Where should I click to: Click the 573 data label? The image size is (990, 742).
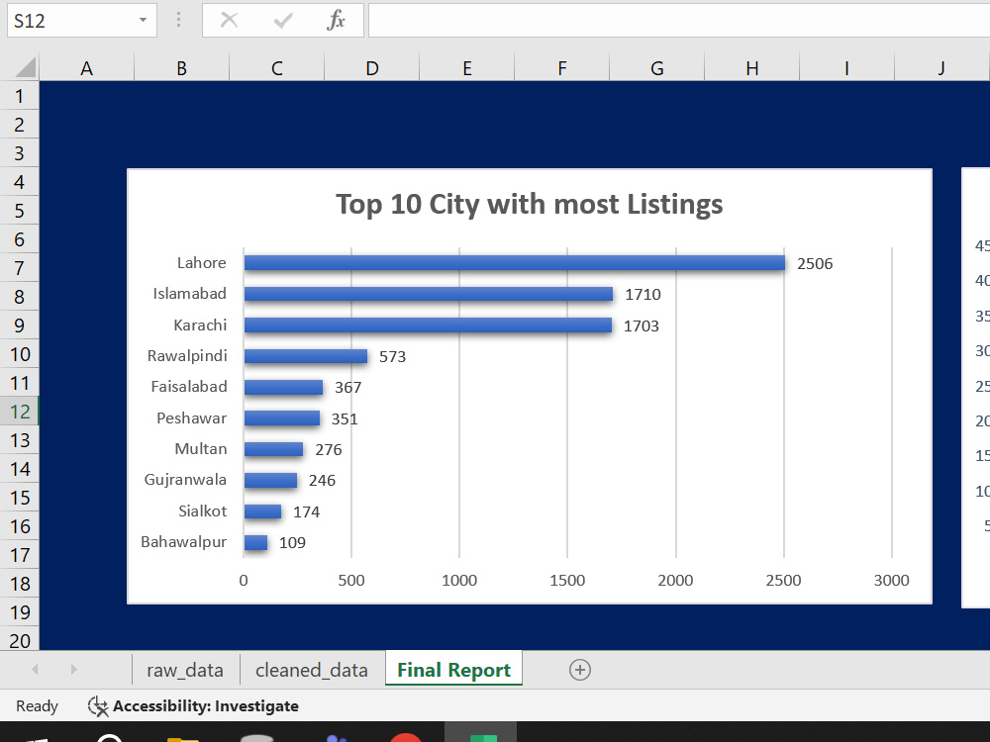(x=392, y=357)
